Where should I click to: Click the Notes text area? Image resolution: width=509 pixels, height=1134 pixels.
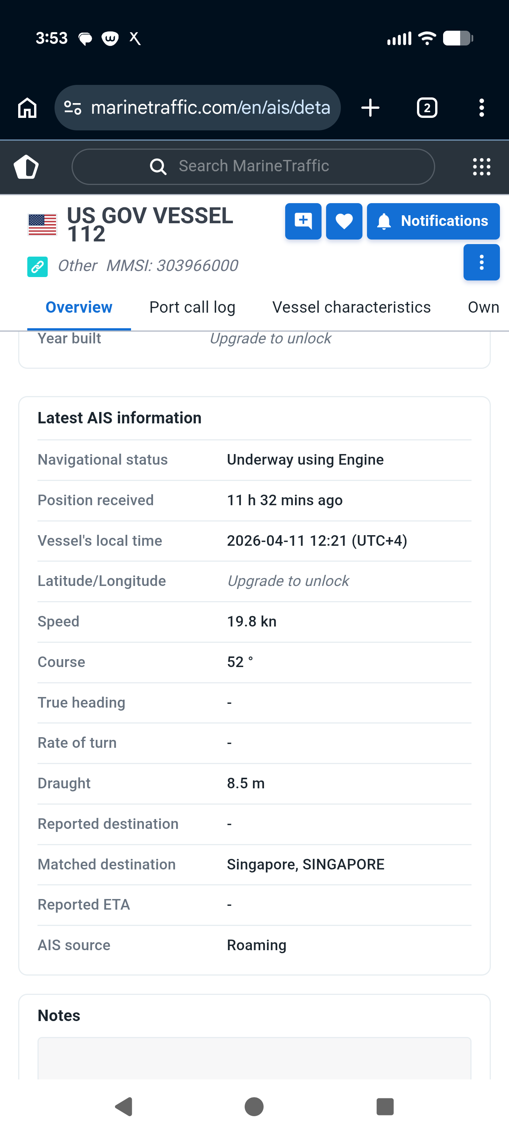(254, 1058)
